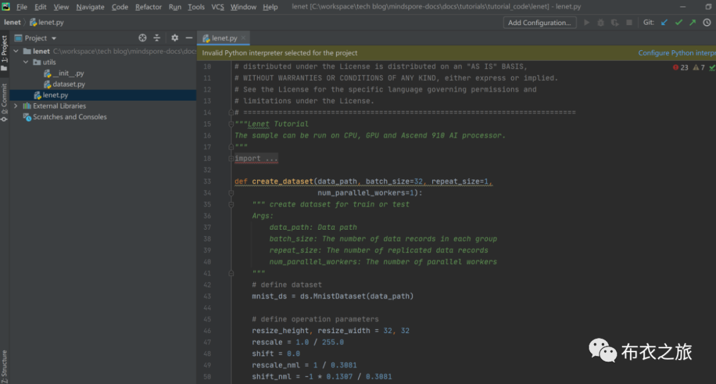
Task: Fold the create_dataset docstring at line 35
Action: coord(231,205)
